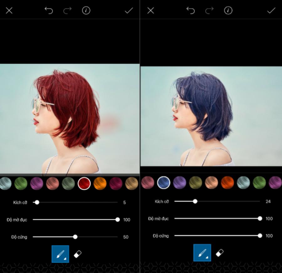Pick the dark crimson hair color in left screen
This screenshot has width=282, height=273.
(116, 184)
